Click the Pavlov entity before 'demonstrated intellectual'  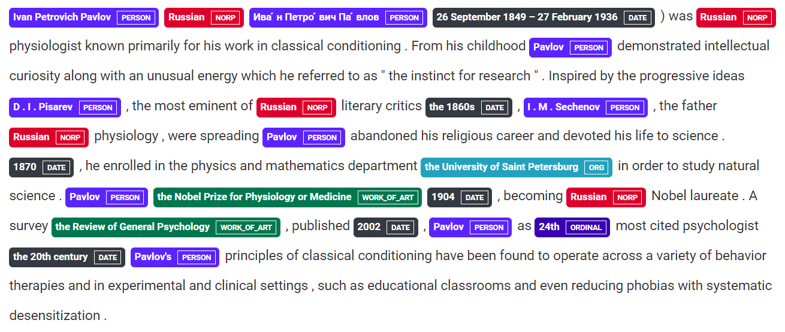tap(570, 47)
